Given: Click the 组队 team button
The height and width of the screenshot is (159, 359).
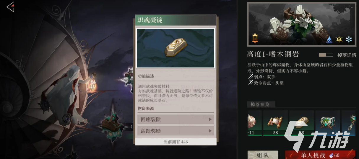Looking at the screenshot, I should pos(263,155).
